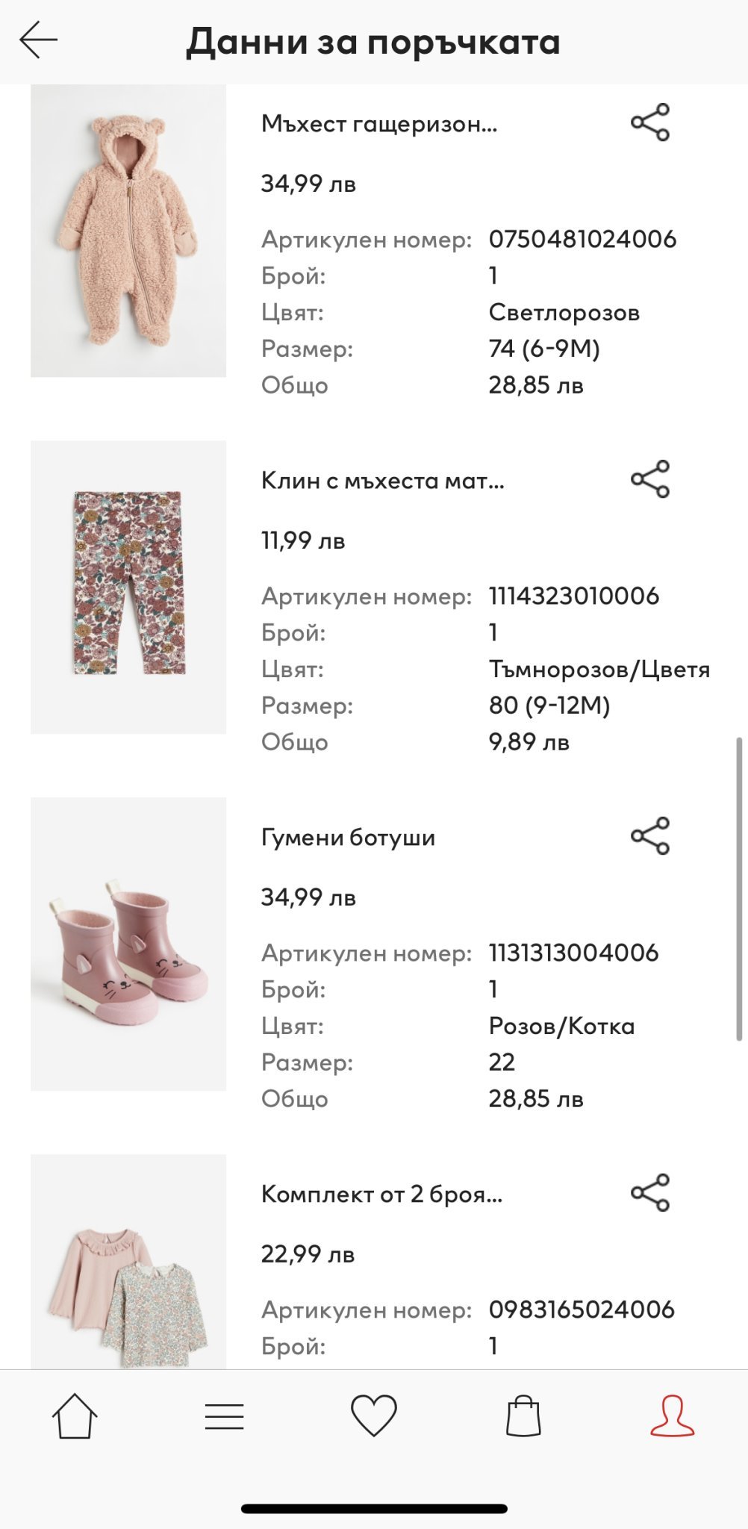Share the Гумени ботуши item
Screen dimensions: 748x1529
point(650,836)
